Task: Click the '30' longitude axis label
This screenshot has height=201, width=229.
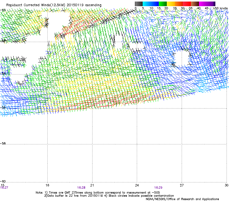Action: 227,185
